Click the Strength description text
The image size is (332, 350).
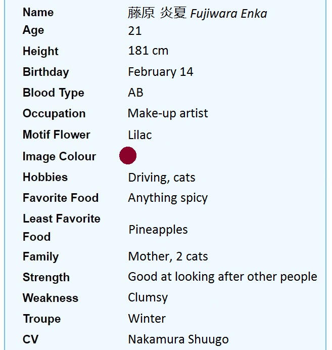coord(222,277)
